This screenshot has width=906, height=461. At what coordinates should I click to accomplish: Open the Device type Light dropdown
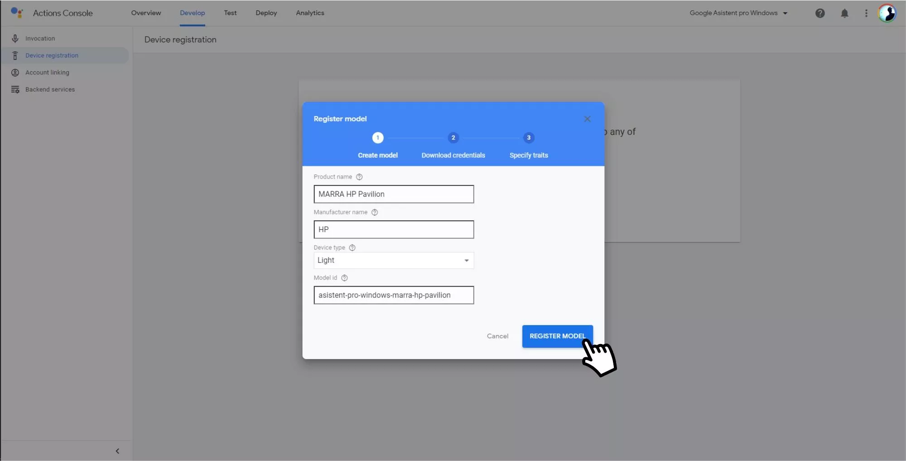(394, 260)
